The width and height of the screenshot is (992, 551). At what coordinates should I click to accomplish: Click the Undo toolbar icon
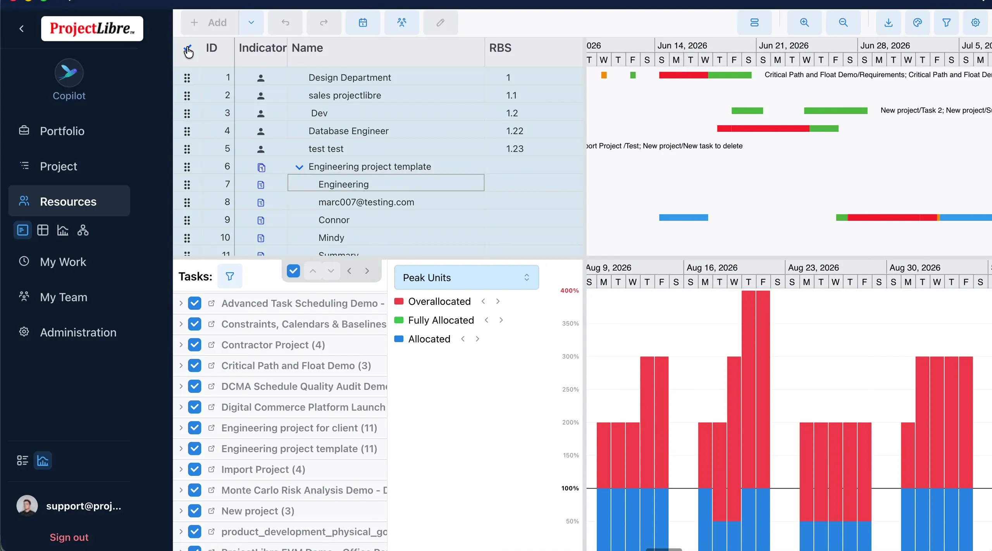285,22
